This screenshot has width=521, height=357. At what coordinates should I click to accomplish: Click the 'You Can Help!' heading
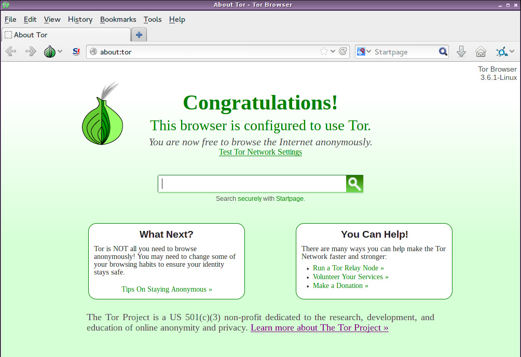click(375, 235)
